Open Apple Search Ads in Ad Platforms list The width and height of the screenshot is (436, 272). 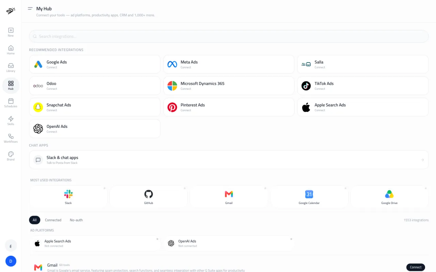(95, 243)
